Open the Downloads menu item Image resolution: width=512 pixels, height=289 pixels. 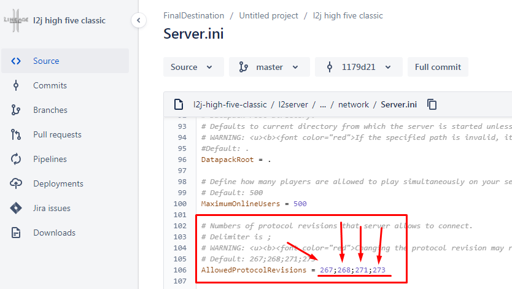tap(54, 233)
